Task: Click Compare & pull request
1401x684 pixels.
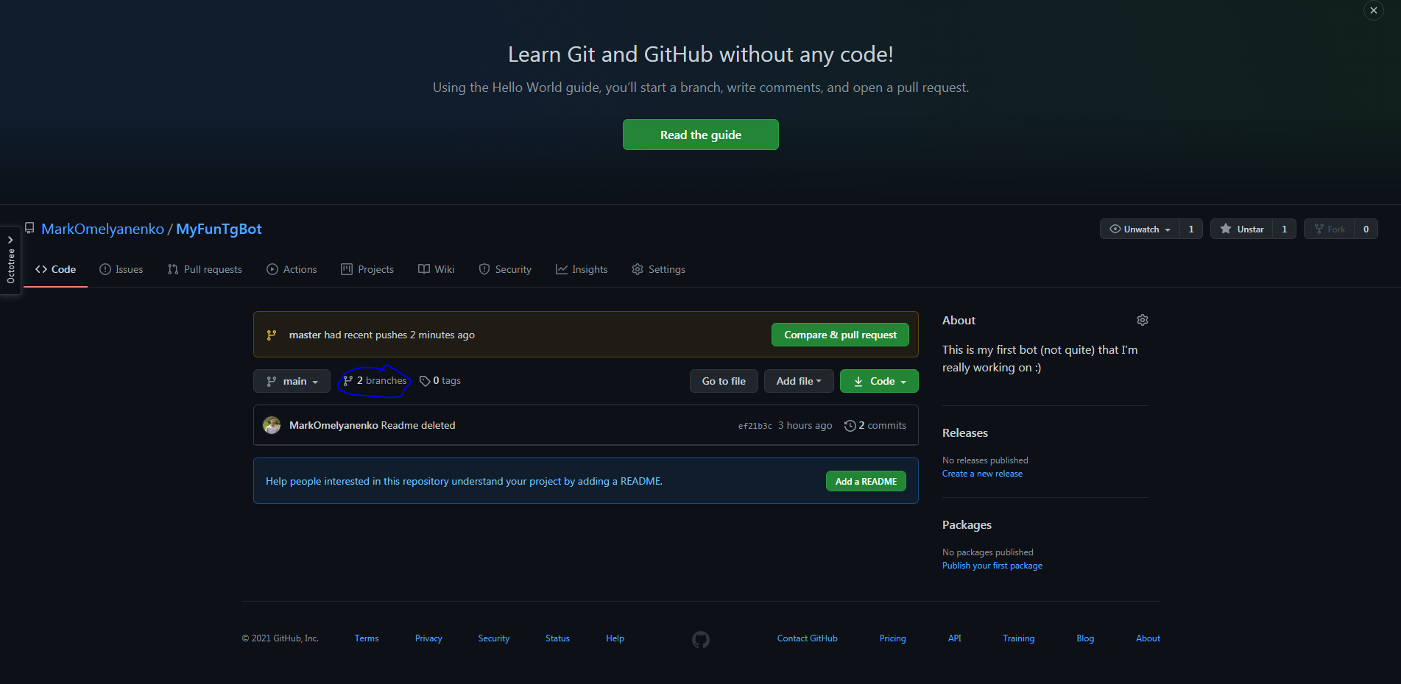Action: pos(840,335)
